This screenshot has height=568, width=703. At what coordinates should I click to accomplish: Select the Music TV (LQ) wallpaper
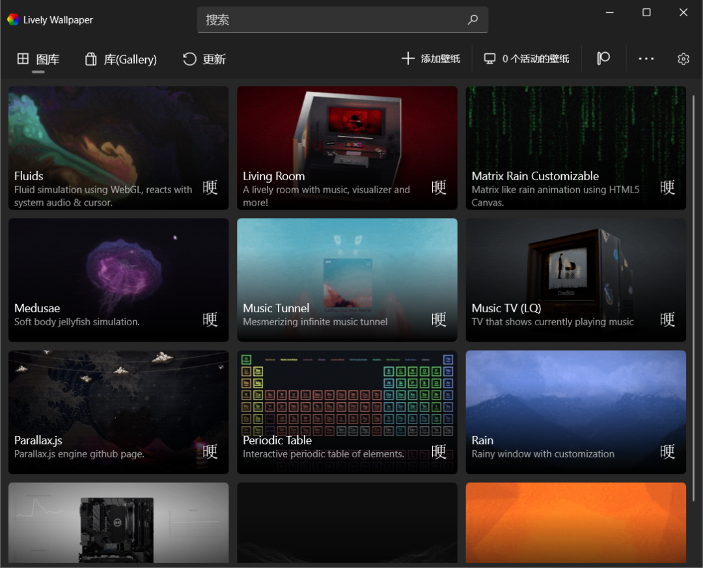(x=575, y=280)
